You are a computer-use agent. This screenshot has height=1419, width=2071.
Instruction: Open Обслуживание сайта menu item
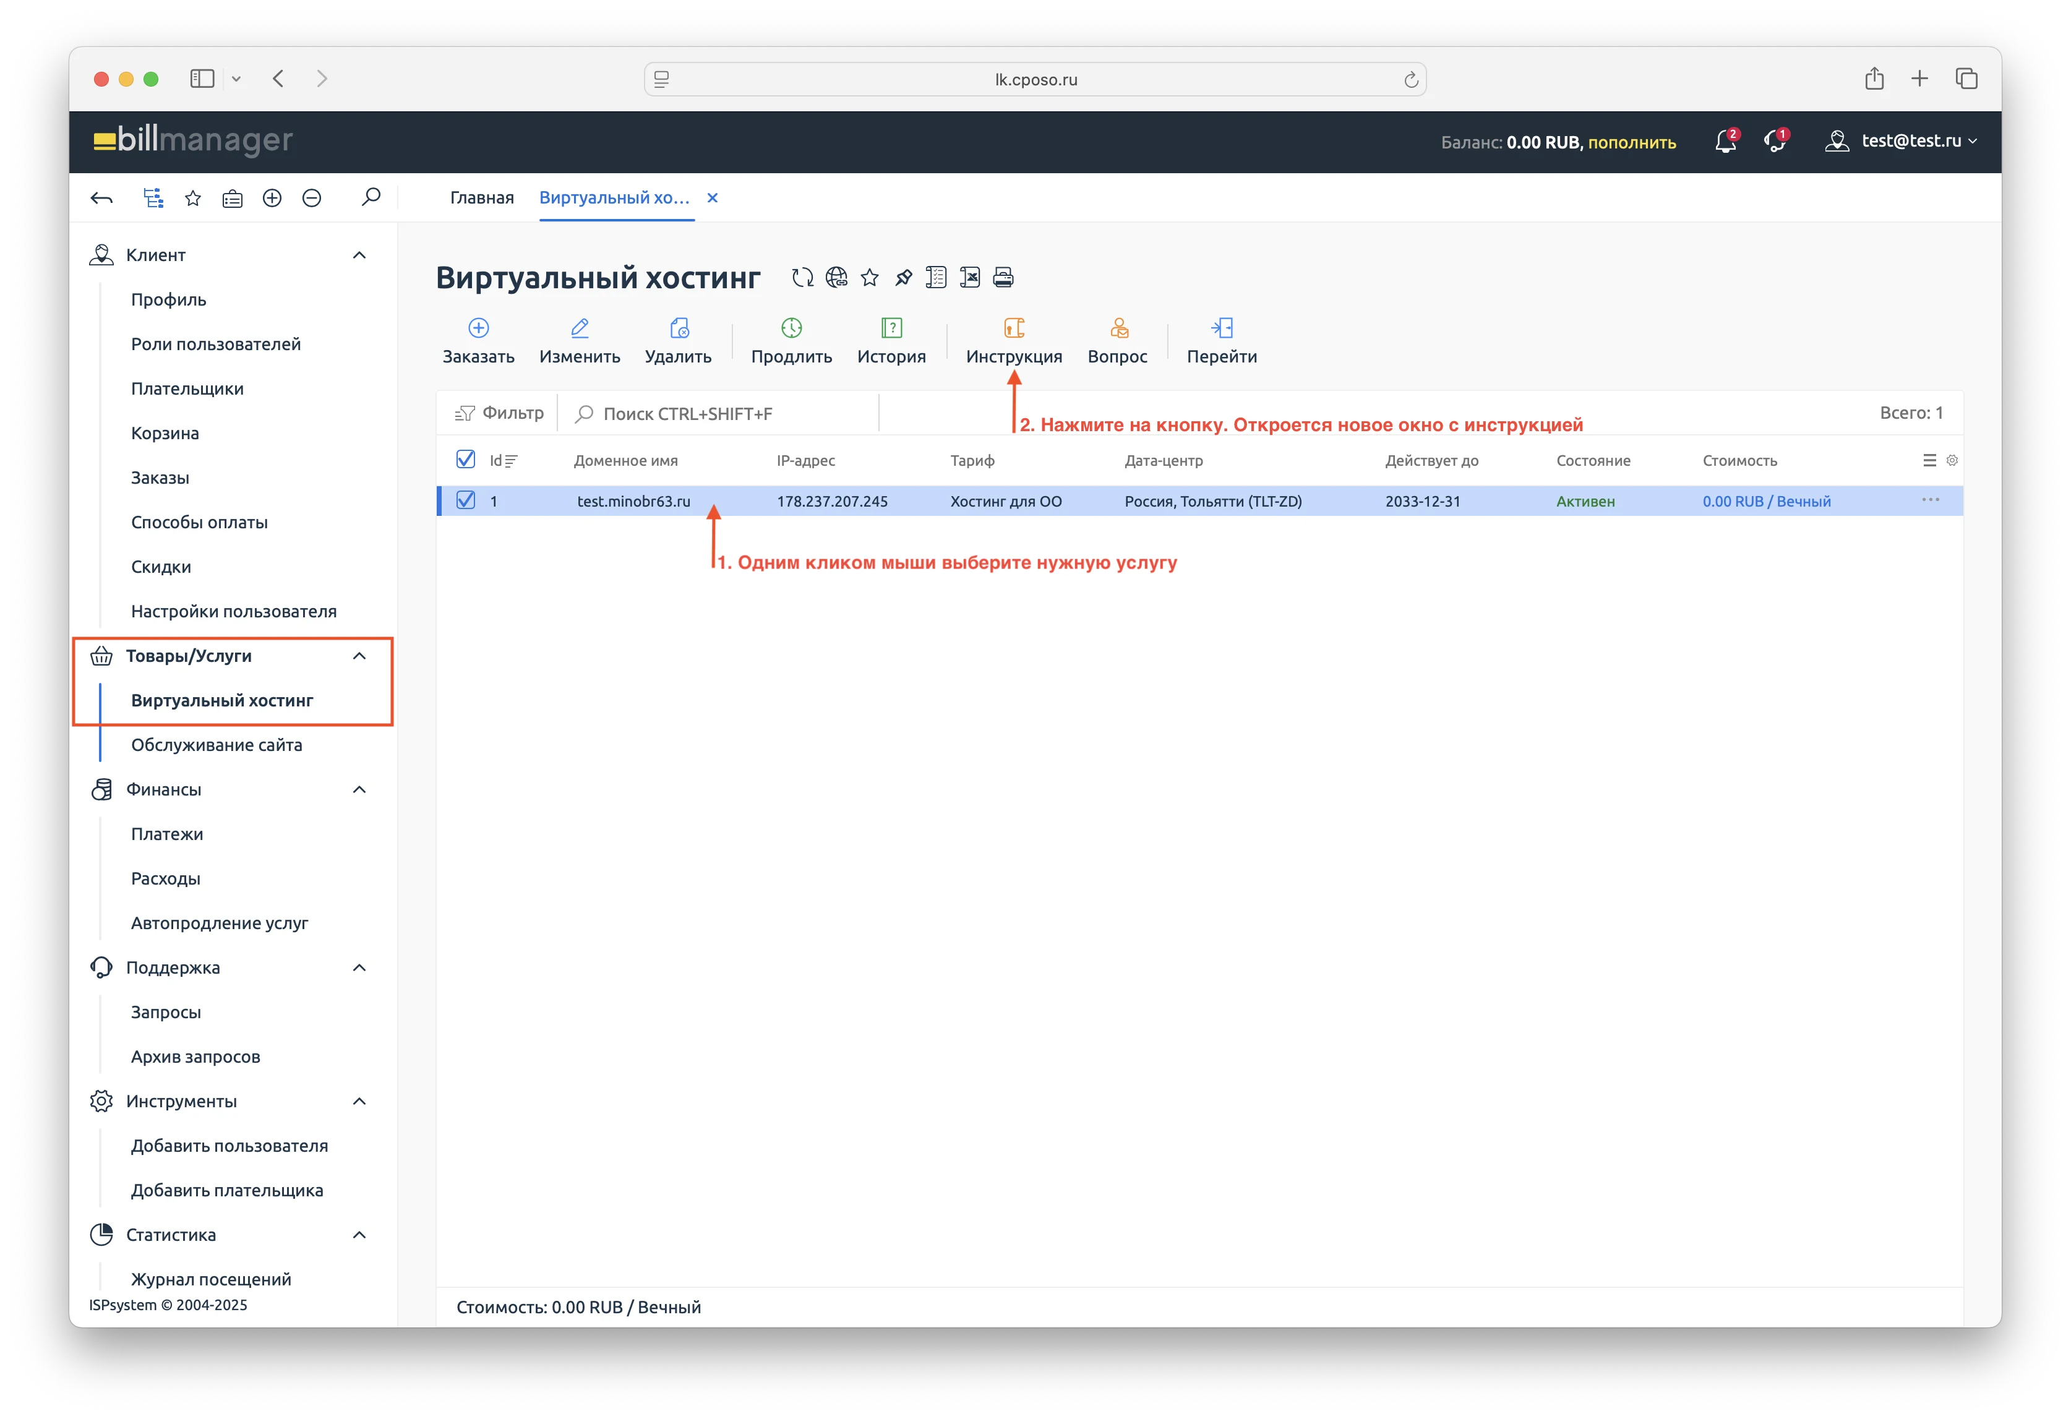(217, 745)
